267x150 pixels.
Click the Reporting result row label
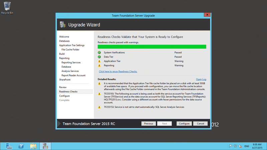pos(109,65)
